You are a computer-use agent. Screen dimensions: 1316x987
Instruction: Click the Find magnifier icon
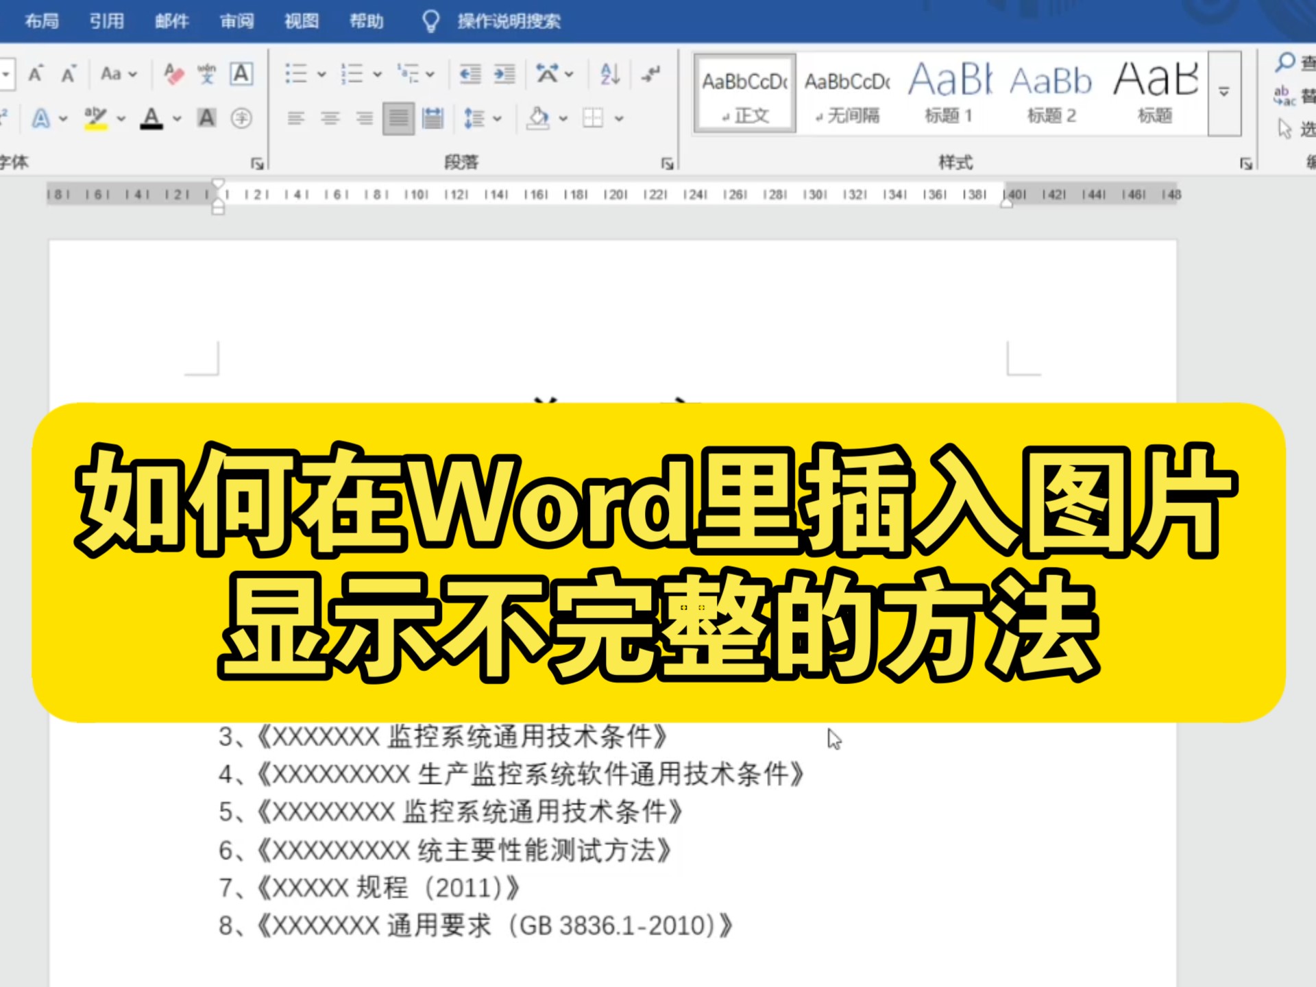point(1285,62)
